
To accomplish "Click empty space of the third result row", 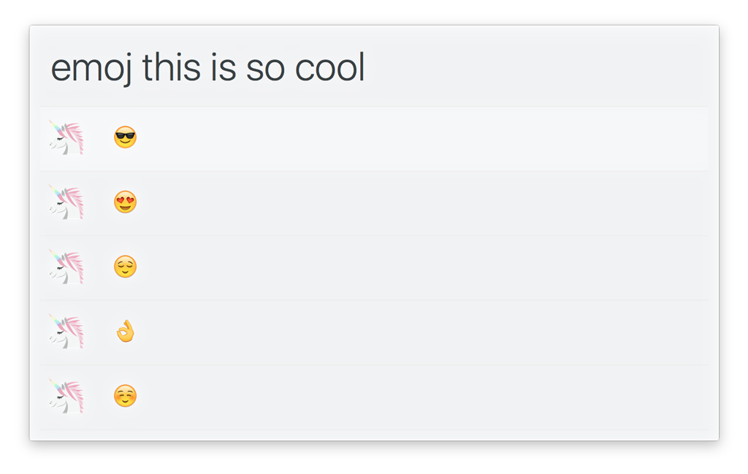I will (424, 267).
